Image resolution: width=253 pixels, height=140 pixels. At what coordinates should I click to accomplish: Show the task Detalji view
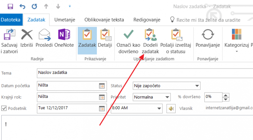pyautogui.click(x=105, y=38)
